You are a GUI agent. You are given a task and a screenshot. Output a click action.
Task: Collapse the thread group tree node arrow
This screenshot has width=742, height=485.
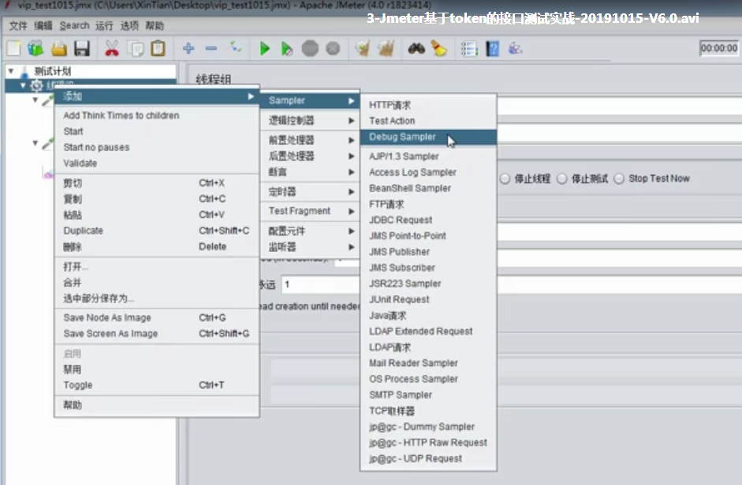(x=22, y=86)
